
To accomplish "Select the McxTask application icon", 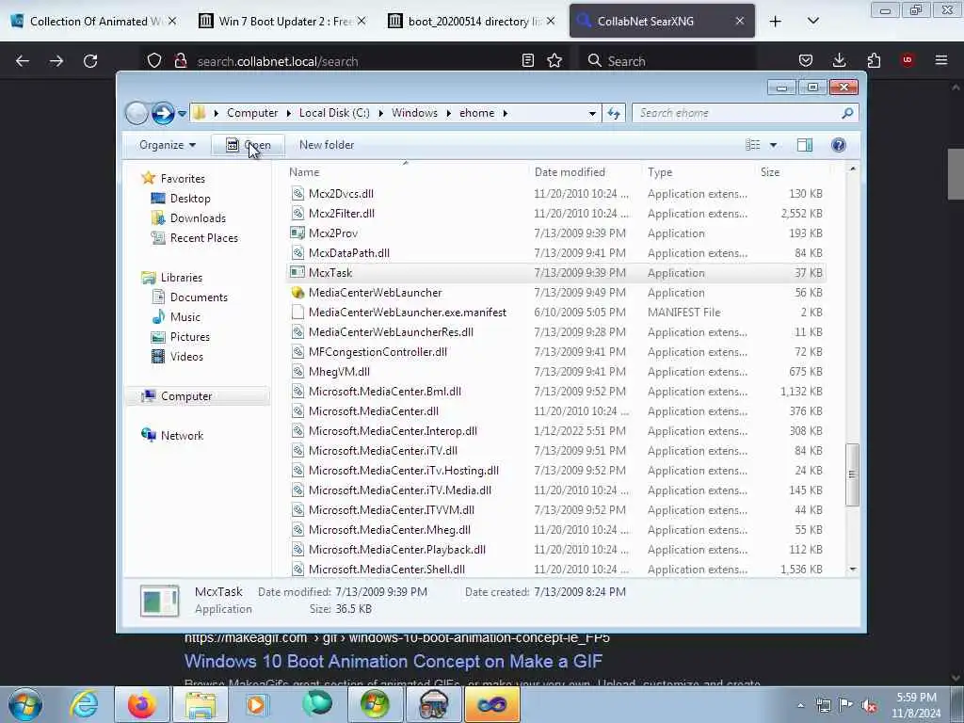I will [297, 272].
